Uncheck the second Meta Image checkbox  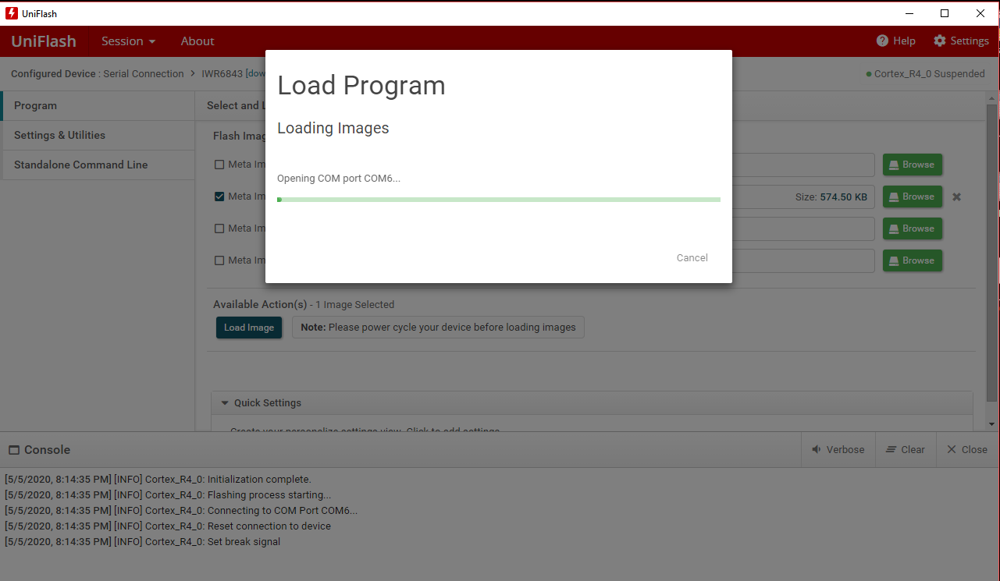pos(219,197)
